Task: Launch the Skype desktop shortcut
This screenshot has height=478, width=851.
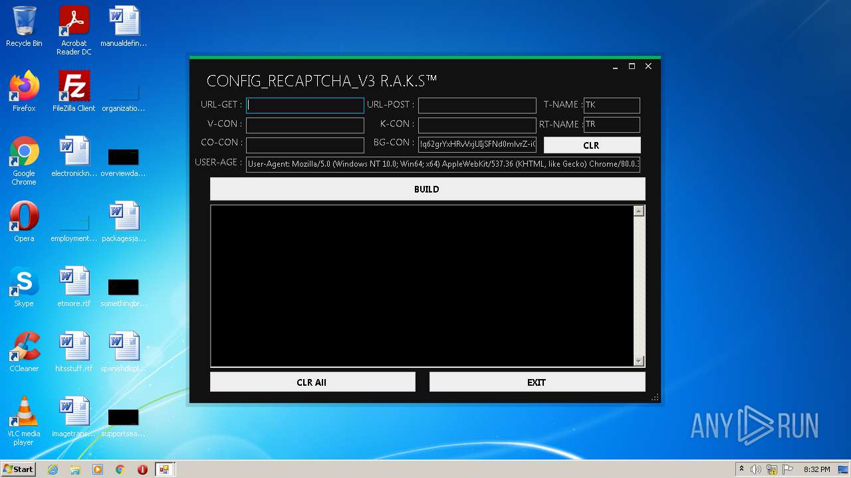Action: (x=24, y=287)
